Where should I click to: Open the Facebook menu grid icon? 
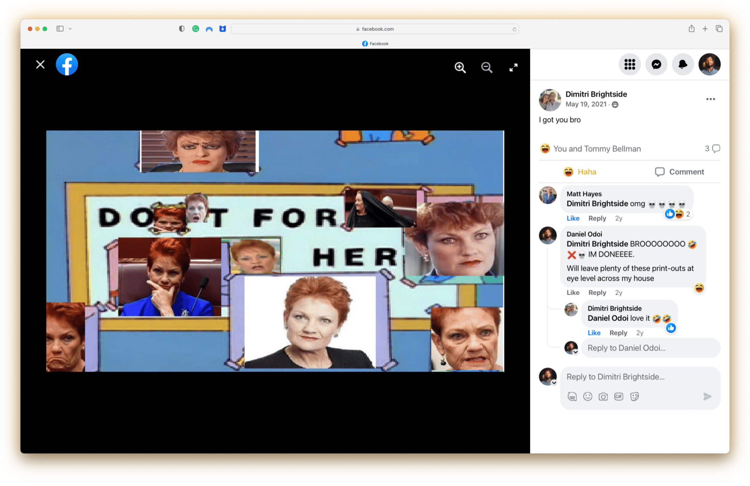(x=630, y=64)
